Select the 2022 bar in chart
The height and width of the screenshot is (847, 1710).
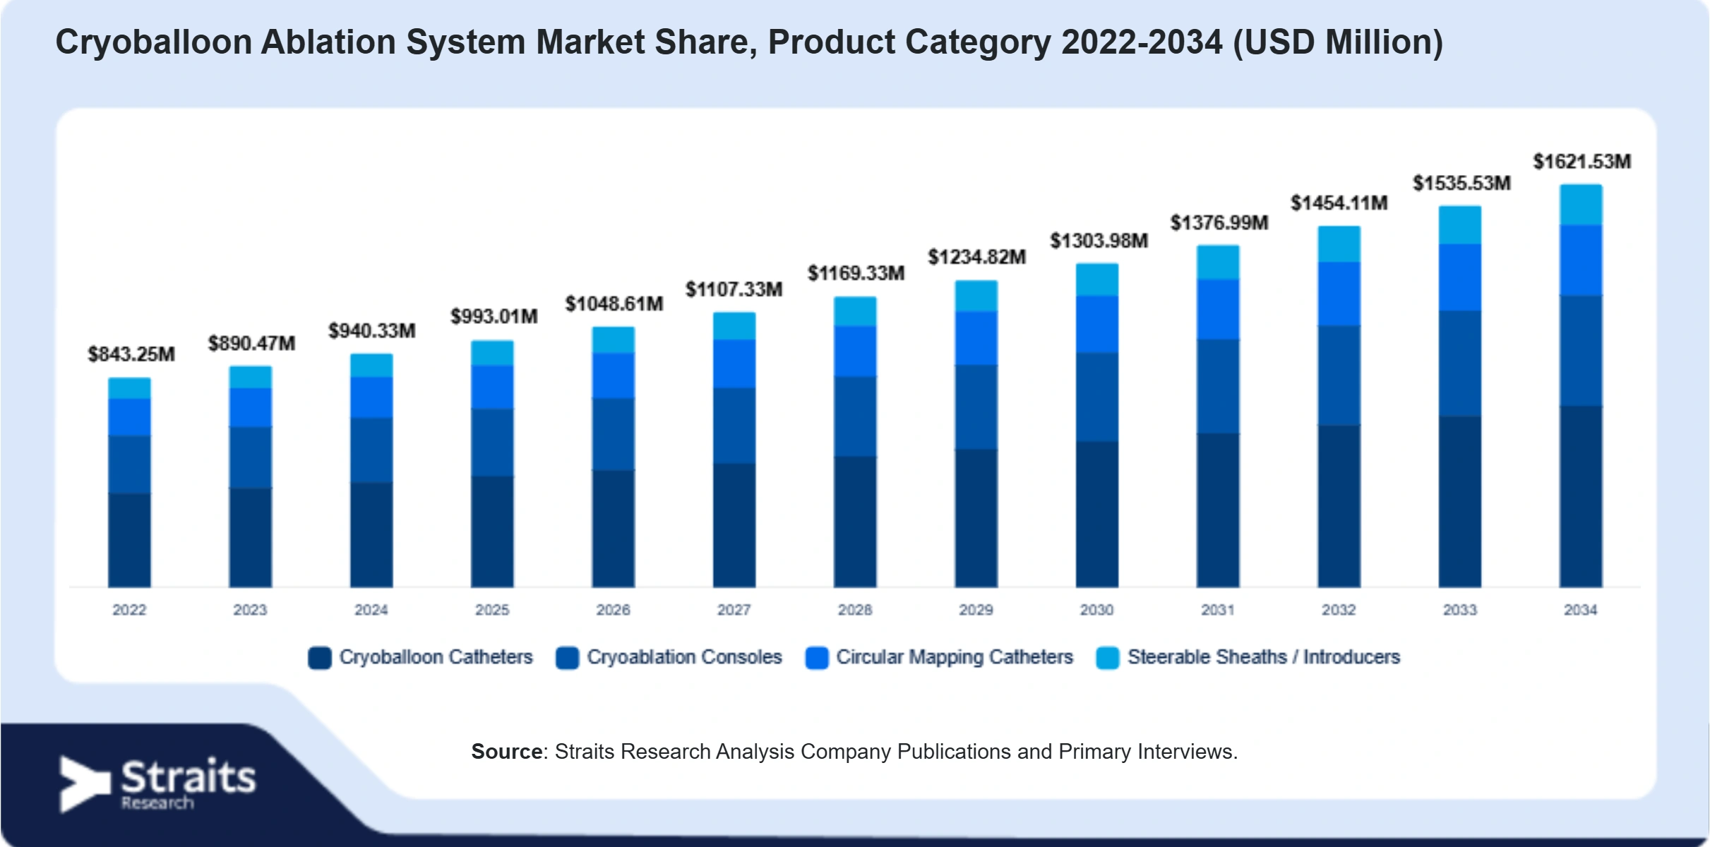[x=129, y=483]
